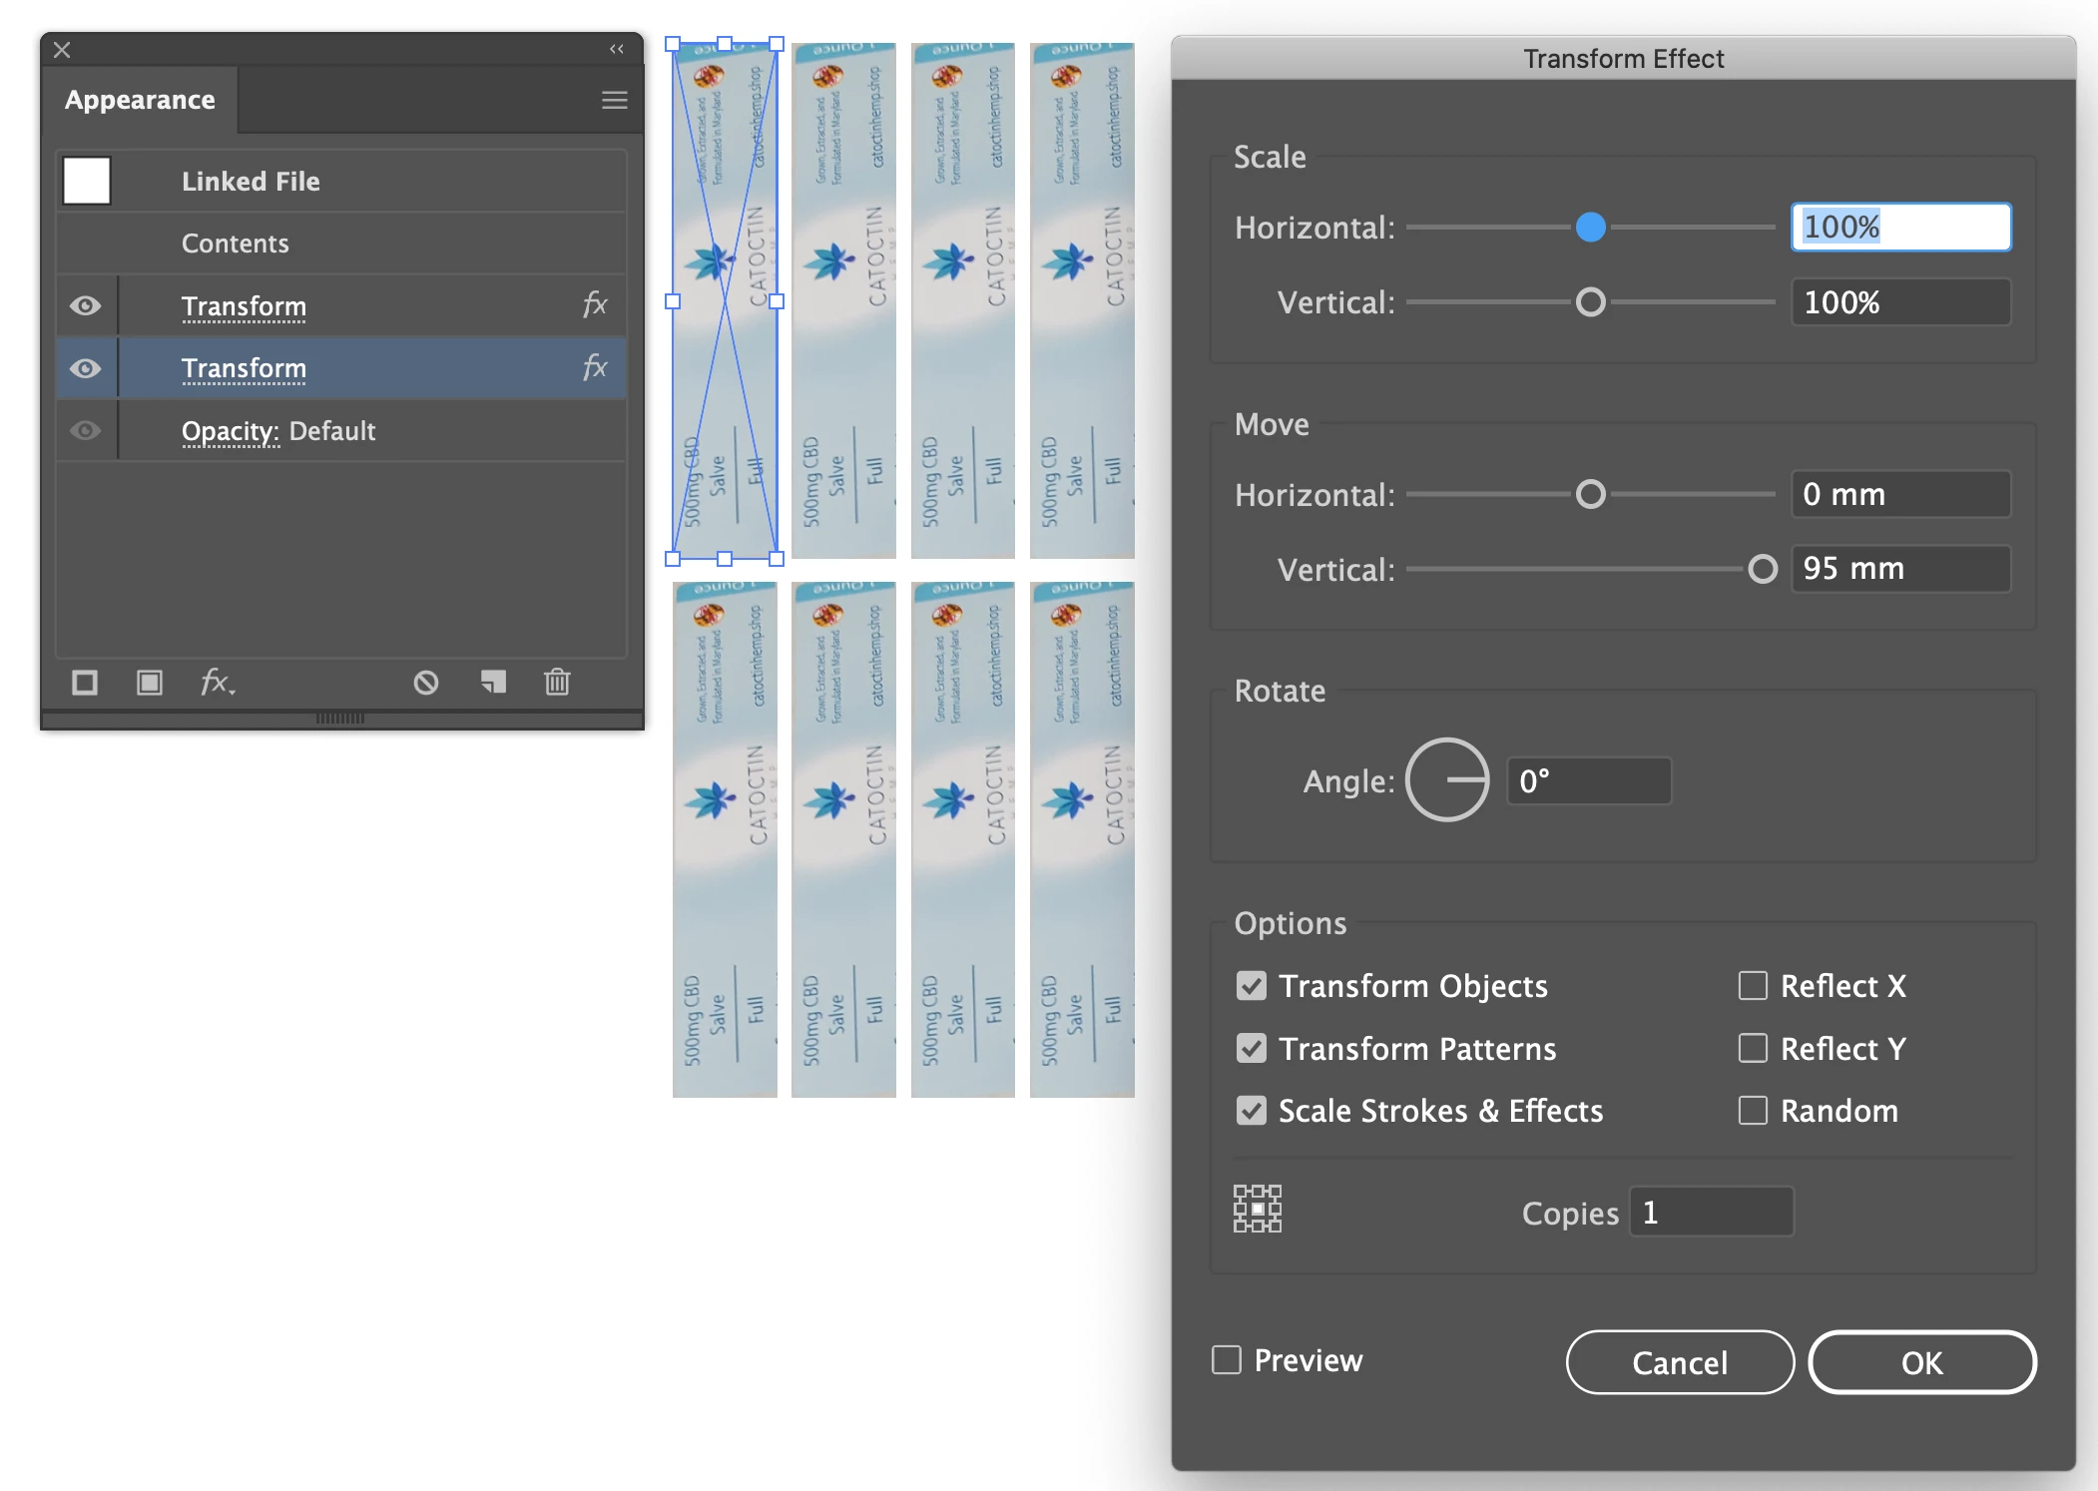The height and width of the screenshot is (1491, 2098).
Task: Select the Appearance tab
Action: coord(140,100)
